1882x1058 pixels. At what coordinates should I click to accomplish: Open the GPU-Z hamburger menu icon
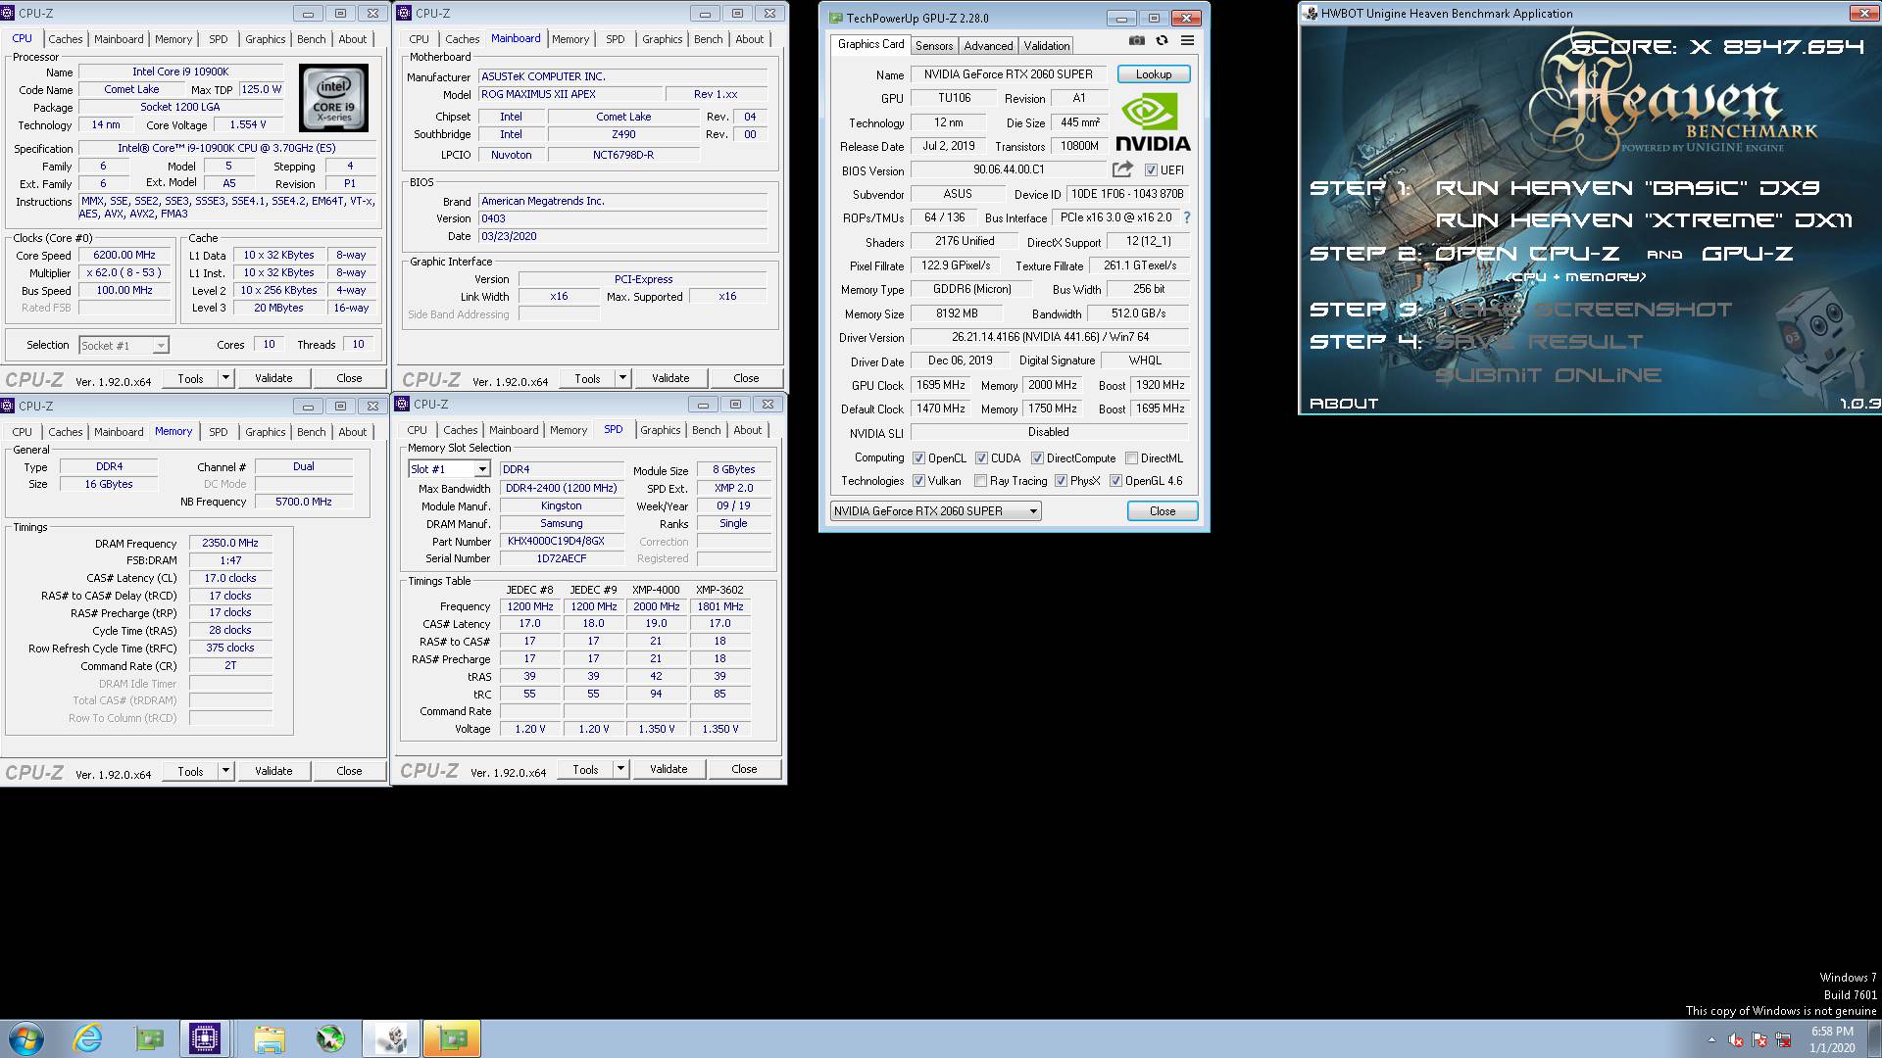[1187, 41]
